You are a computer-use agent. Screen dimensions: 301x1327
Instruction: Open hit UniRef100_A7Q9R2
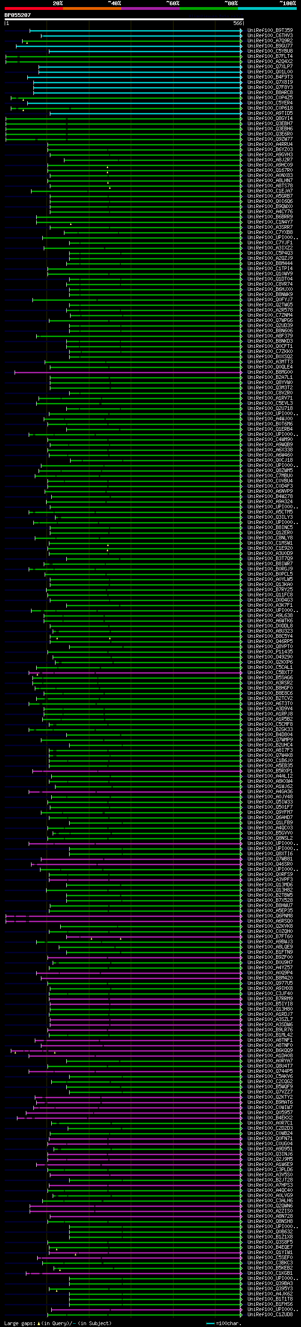click(270, 40)
